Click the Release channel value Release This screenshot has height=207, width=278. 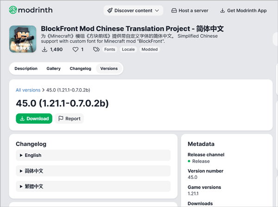[201, 161]
